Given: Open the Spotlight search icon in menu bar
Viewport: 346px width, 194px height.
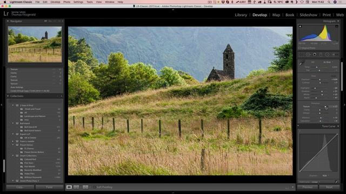Looking at the screenshot, I should pyautogui.click(x=329, y=2).
